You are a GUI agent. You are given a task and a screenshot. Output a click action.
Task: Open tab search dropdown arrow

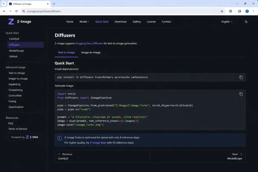(x=4, y=4)
